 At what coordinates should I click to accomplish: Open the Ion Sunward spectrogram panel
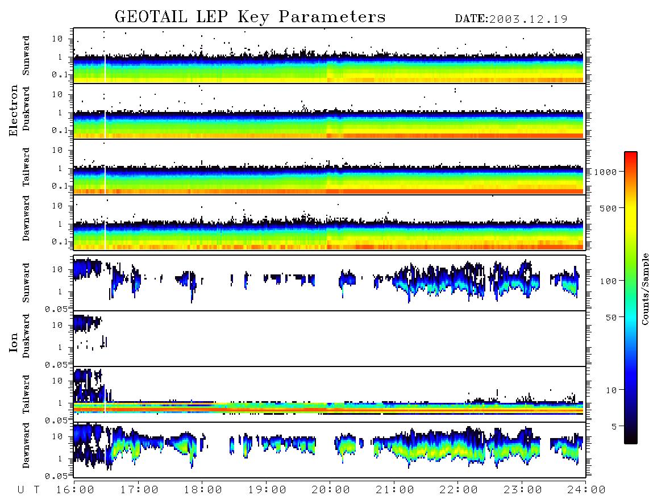(330, 283)
